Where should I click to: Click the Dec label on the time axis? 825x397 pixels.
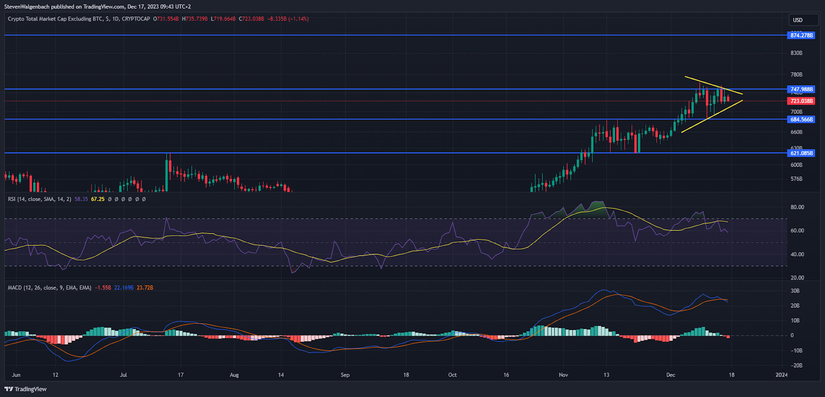pos(670,375)
